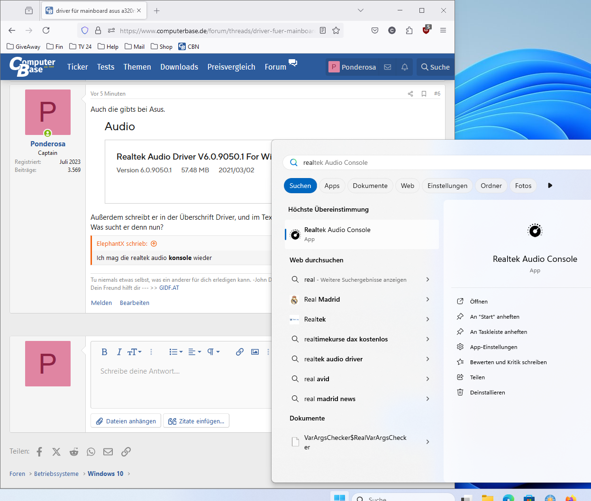The image size is (591, 501).
Task: Pin app with An Taskleiste anheften
Action: 499,332
